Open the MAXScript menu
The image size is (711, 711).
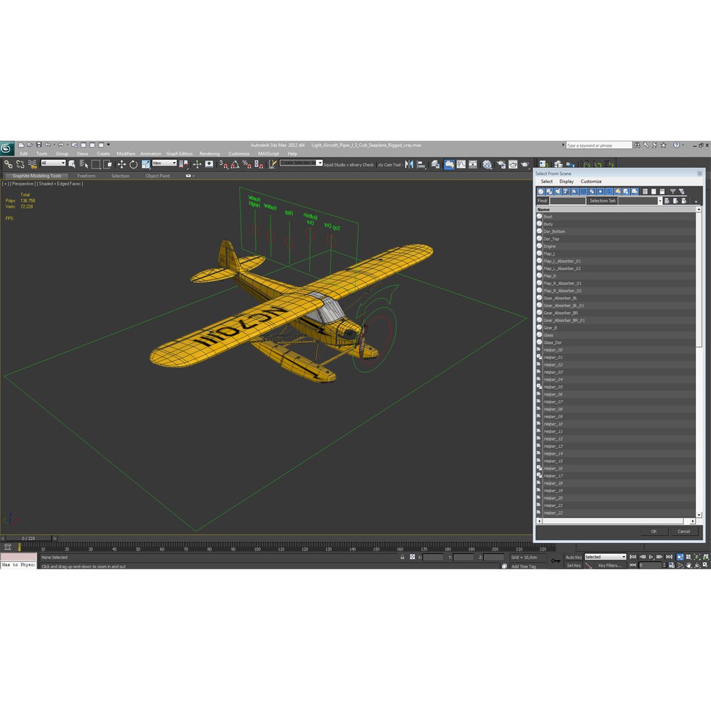pos(269,153)
